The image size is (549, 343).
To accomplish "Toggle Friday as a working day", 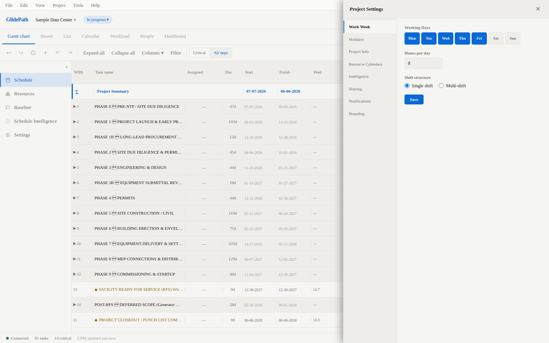I will (479, 38).
